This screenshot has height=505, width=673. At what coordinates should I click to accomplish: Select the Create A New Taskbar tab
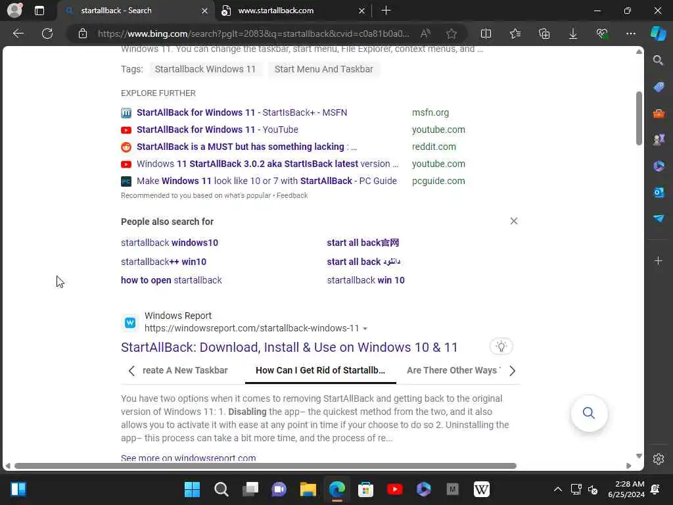pyautogui.click(x=185, y=370)
